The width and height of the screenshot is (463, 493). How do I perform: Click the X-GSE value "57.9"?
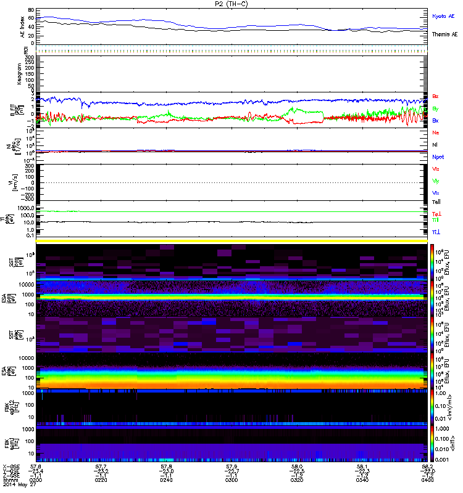[x=231, y=467]
